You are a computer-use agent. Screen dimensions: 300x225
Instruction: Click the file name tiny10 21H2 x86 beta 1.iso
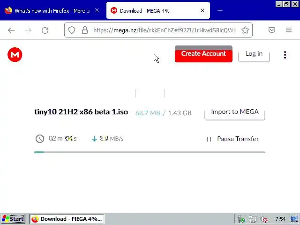pos(81,112)
